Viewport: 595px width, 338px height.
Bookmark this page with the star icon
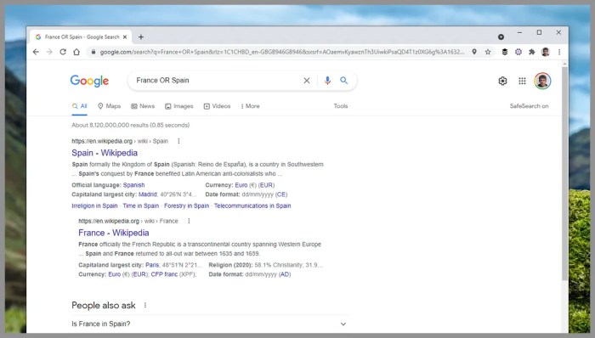pos(488,52)
